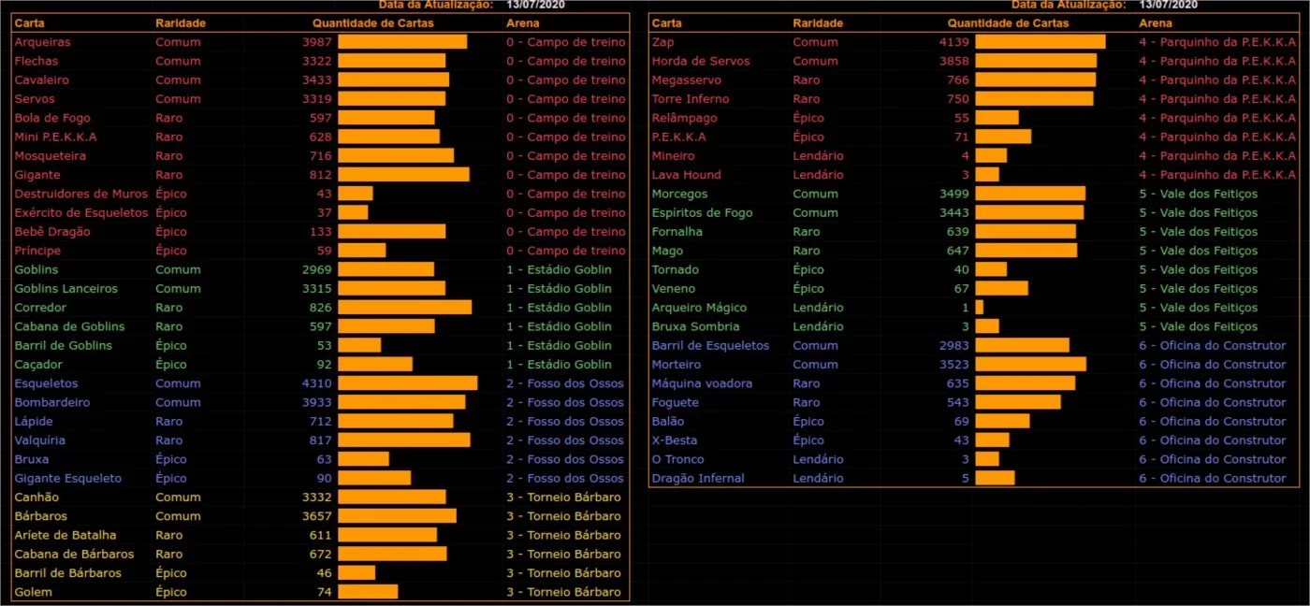The width and height of the screenshot is (1310, 606).
Task: Click the Esqueletos quantity value 4310
Action: point(318,383)
